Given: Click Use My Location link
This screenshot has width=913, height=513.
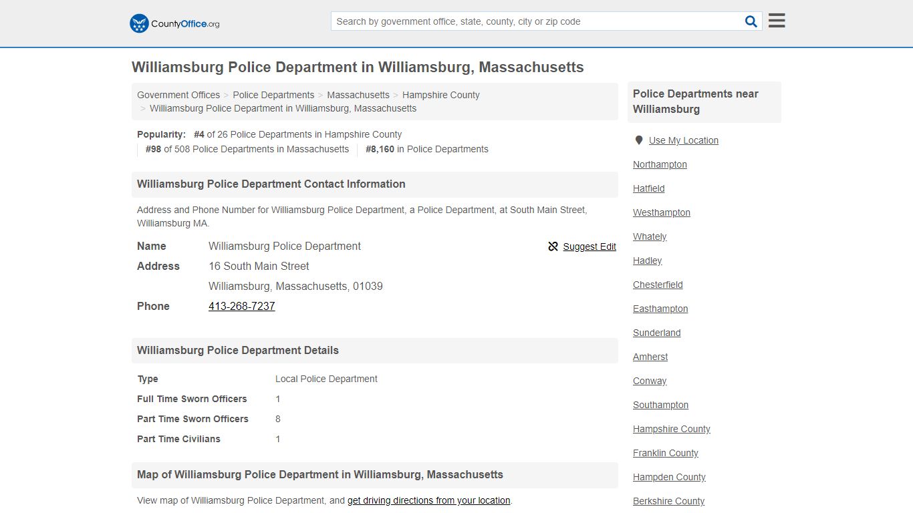Looking at the screenshot, I should tap(684, 140).
